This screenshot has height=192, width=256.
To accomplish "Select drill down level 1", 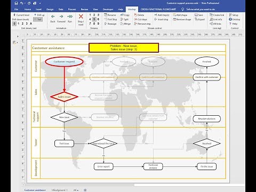I will pos(19,23).
